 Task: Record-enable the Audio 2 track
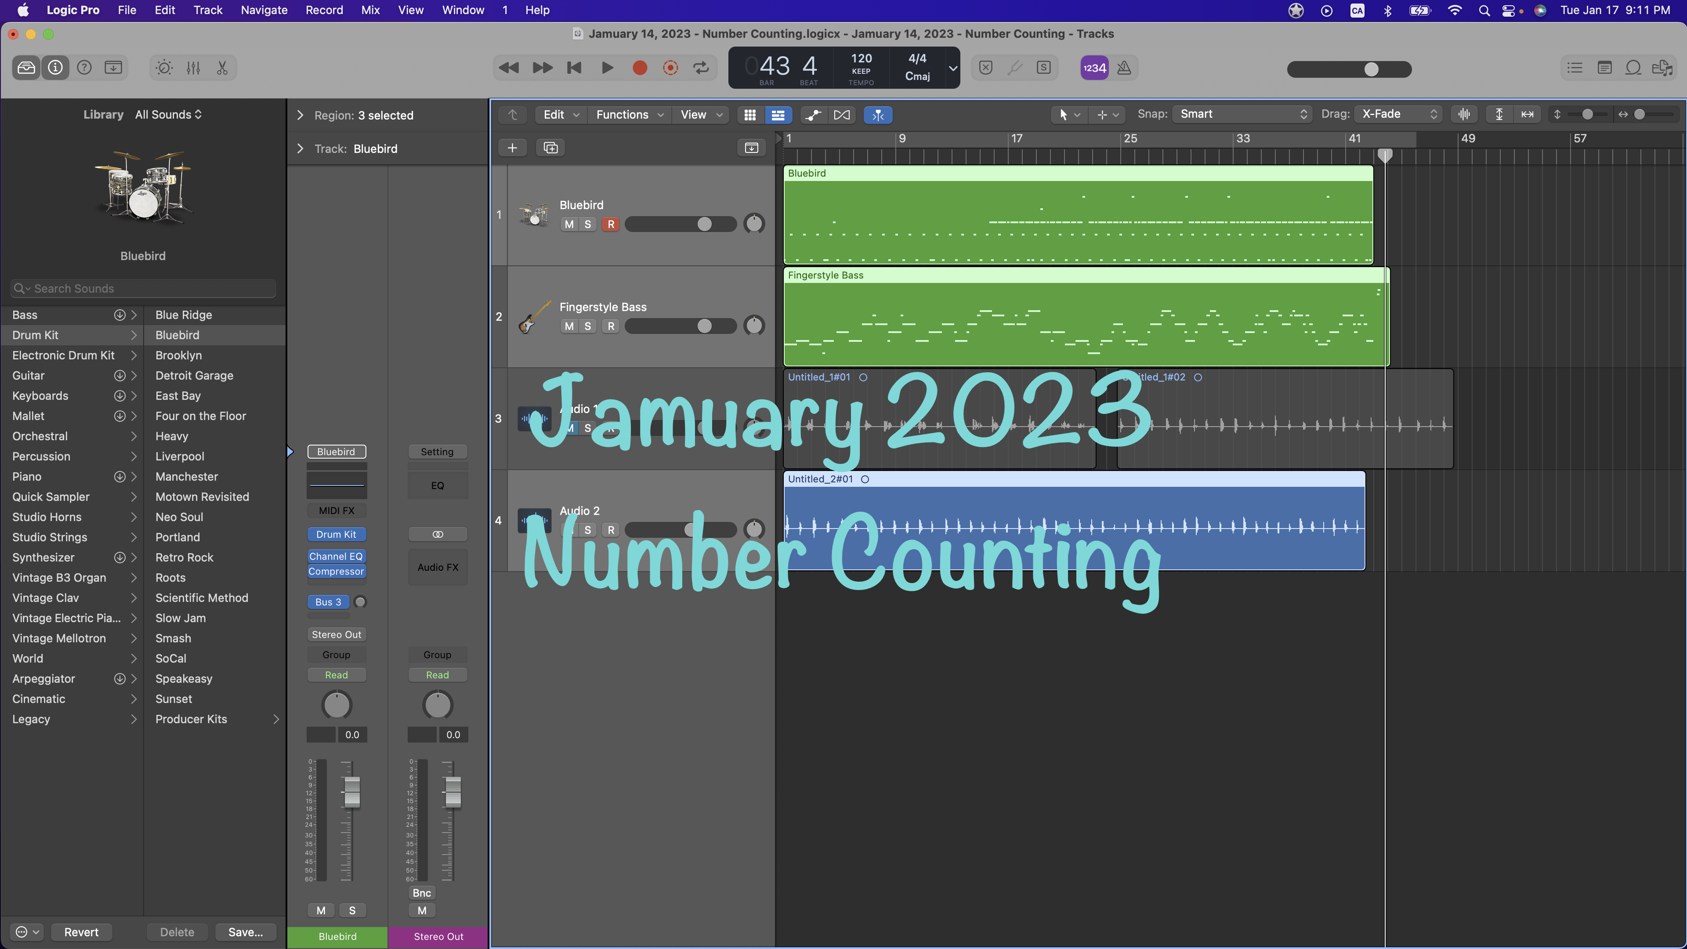click(611, 530)
